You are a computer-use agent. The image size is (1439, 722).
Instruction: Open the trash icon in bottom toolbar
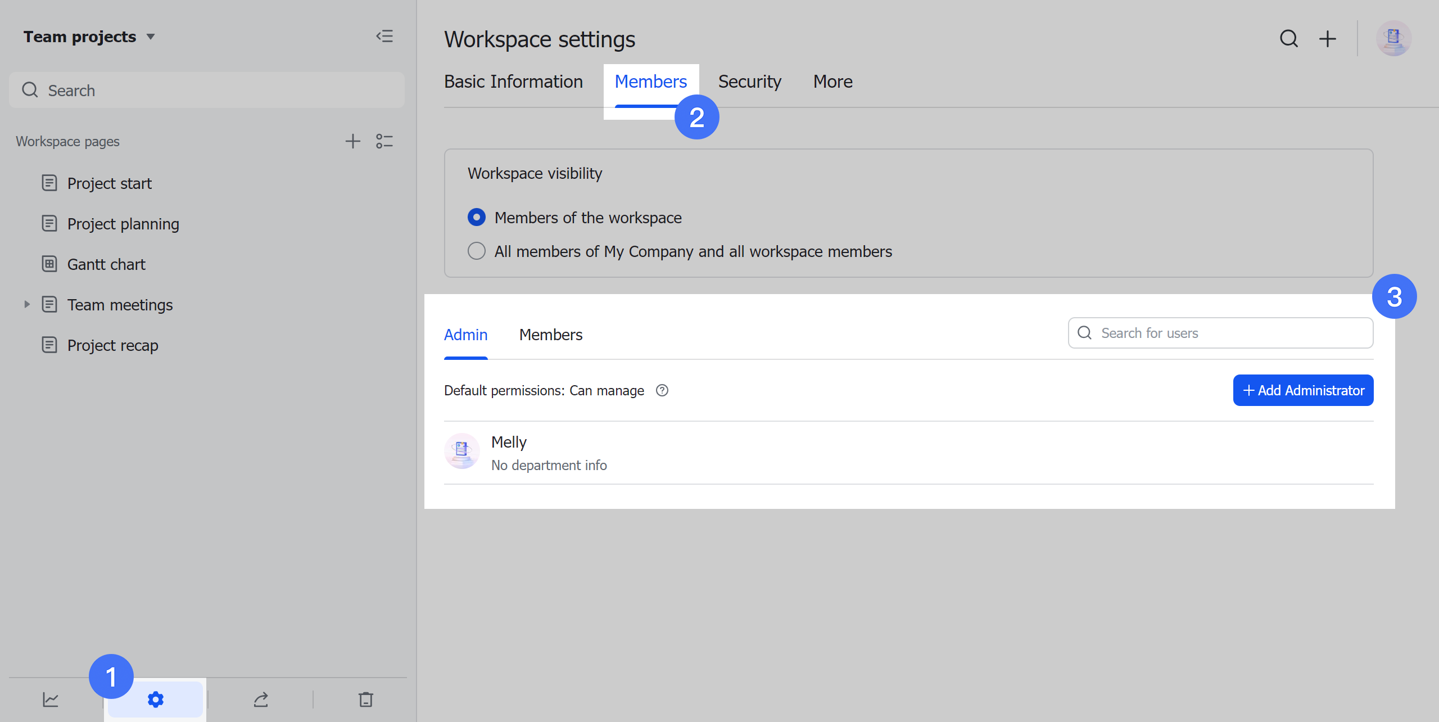pyautogui.click(x=365, y=699)
